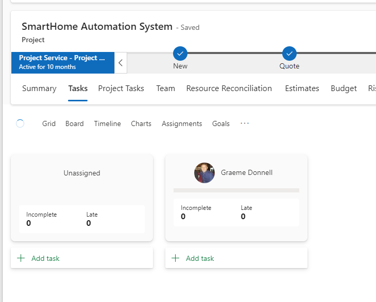This screenshot has height=302, width=376.
Task: Click plus icon in Unassigned Add task
Action: coord(21,258)
